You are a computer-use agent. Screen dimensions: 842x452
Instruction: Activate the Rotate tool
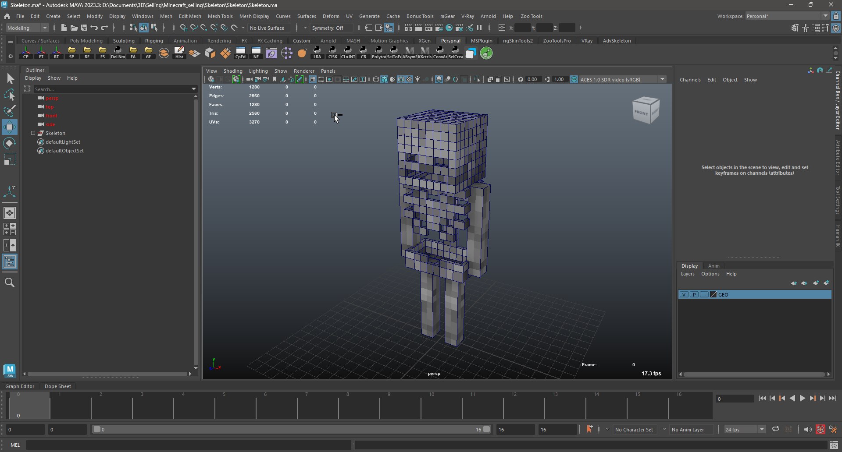tap(9, 143)
